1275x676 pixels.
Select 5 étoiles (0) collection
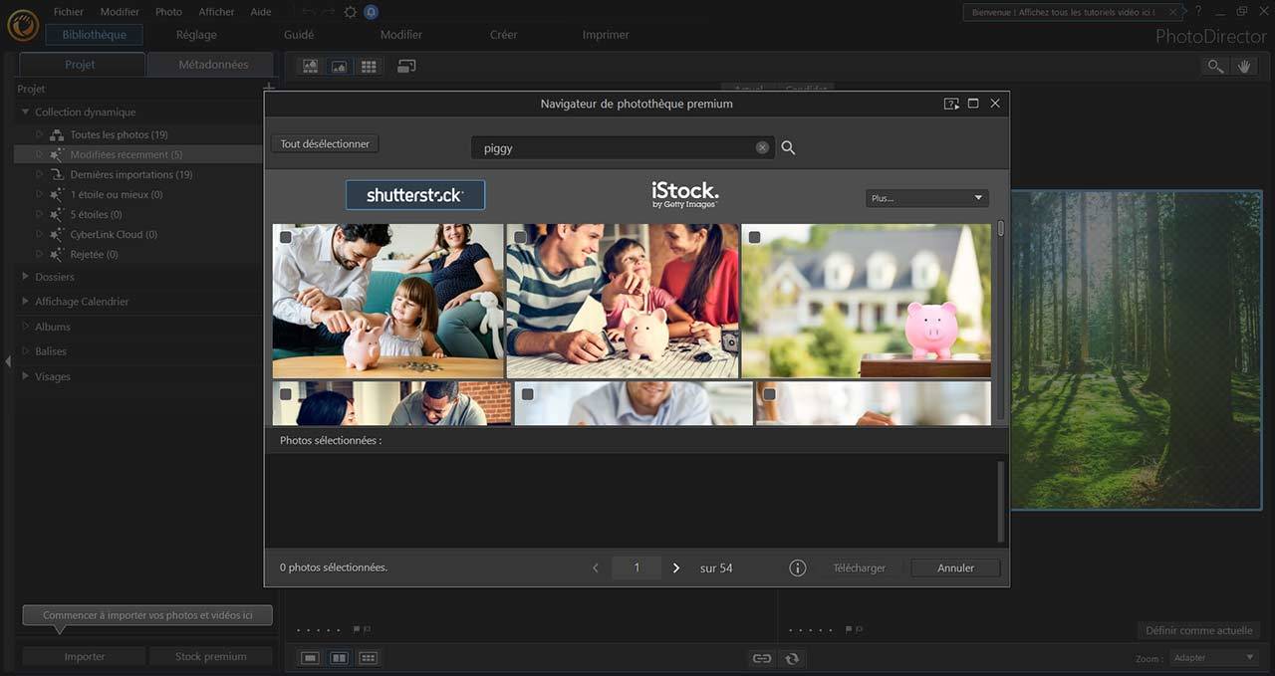[96, 214]
